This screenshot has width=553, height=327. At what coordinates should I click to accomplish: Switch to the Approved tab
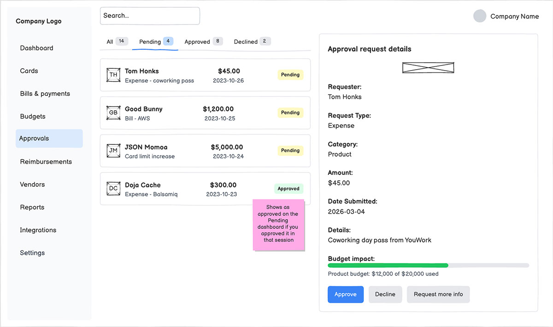(x=198, y=41)
